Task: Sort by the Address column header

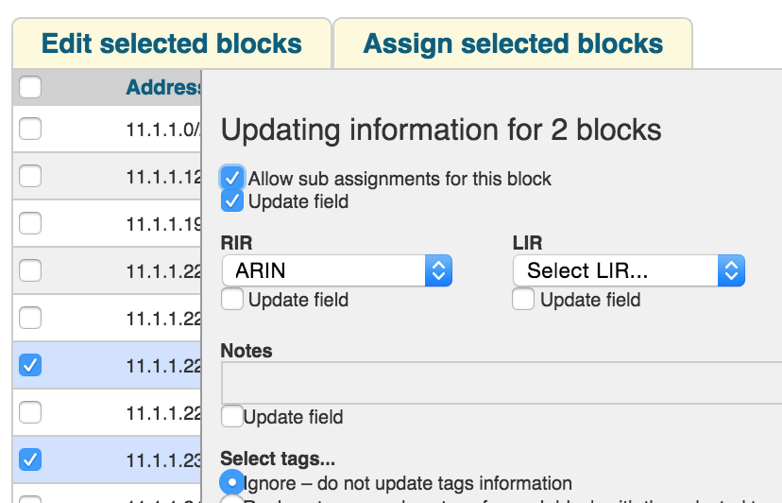Action: pyautogui.click(x=163, y=88)
